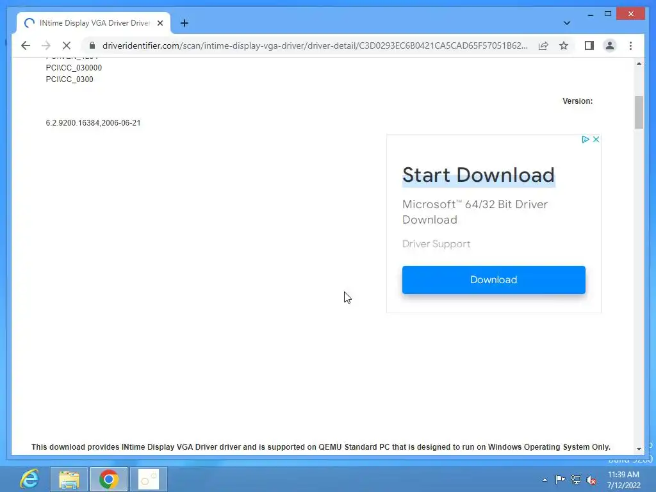Image resolution: width=656 pixels, height=492 pixels.
Task: Open Internet Explorer from the taskbar
Action: click(29, 479)
